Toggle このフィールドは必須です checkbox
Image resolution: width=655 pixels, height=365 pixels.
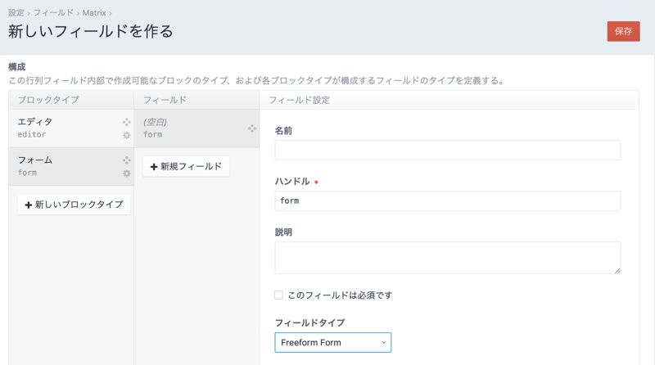pos(278,295)
